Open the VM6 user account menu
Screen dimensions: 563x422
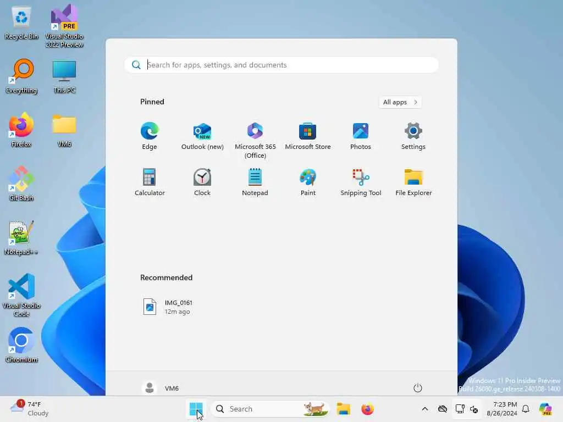tap(161, 388)
